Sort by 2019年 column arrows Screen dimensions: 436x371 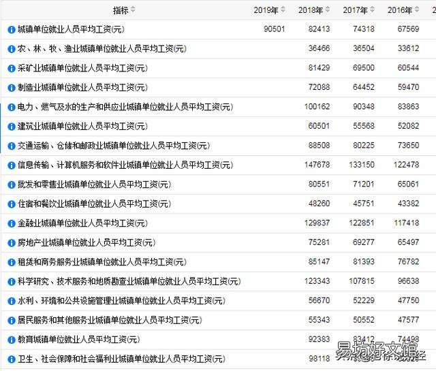283,10
